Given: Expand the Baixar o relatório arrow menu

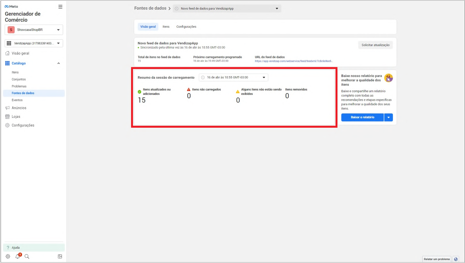Looking at the screenshot, I should (388, 117).
